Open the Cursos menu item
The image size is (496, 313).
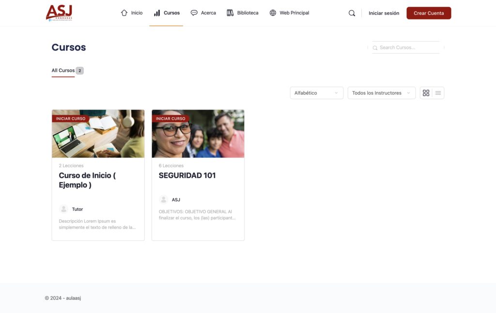click(x=167, y=13)
